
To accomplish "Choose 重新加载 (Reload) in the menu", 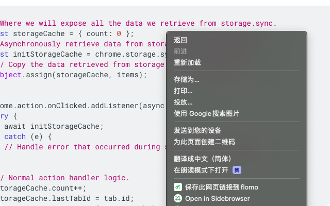I will coord(187,63).
